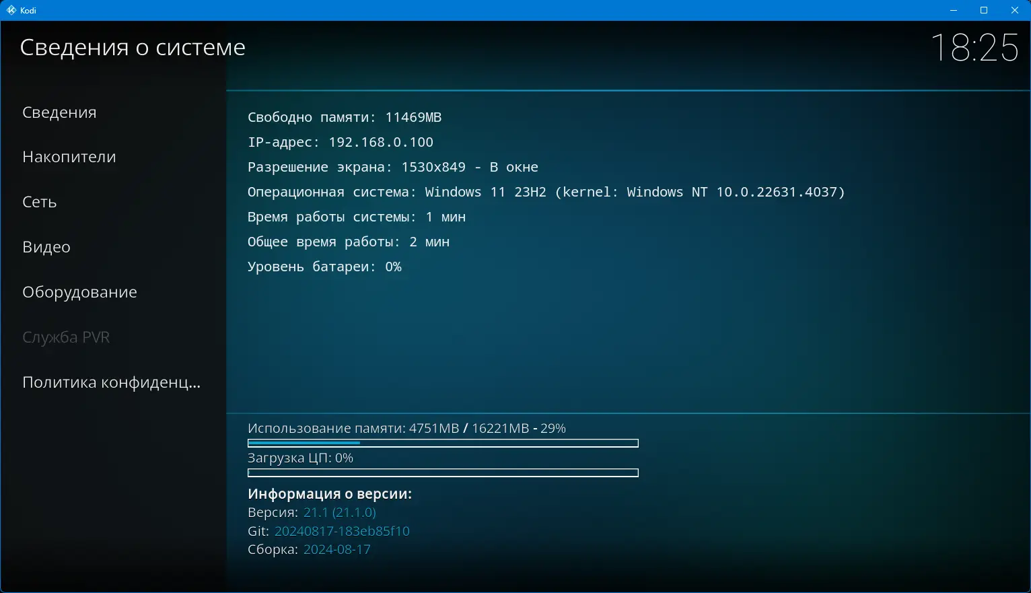Screen dimensions: 1031x593
Task: Open the Оборудование section
Action: (x=113, y=292)
